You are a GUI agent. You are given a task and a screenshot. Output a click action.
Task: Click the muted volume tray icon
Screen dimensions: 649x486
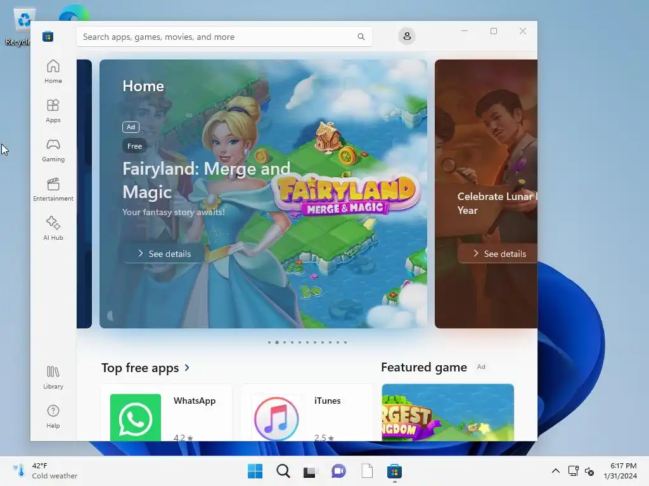click(x=589, y=471)
